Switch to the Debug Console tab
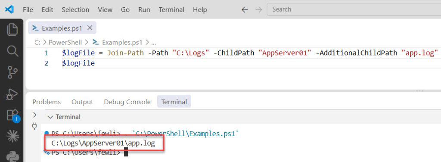Viewport: 441px width, 162px height. [x=127, y=102]
